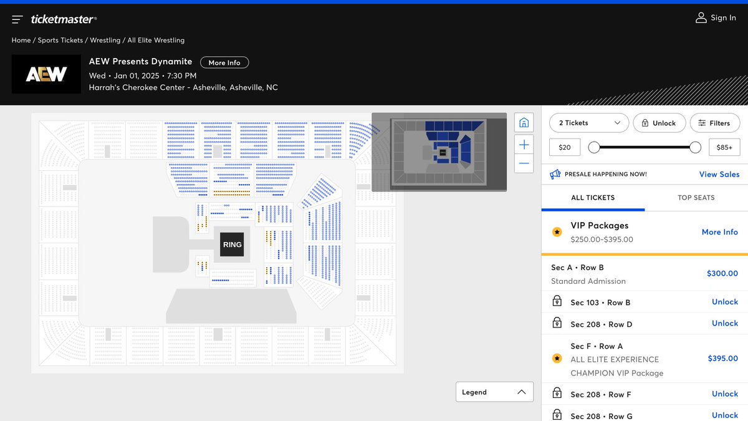Go to All Elite Wrestling breadcrumb

pos(156,40)
